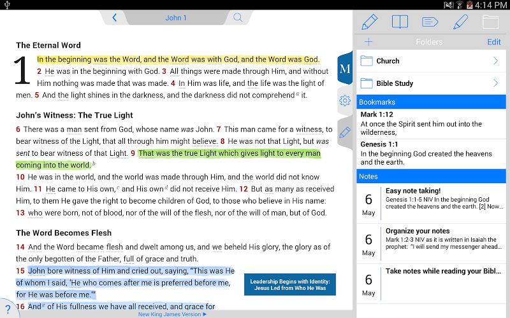Open the Church folder

[x=432, y=61]
